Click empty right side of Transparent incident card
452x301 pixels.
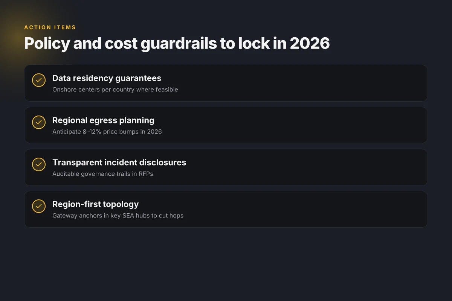click(320, 167)
